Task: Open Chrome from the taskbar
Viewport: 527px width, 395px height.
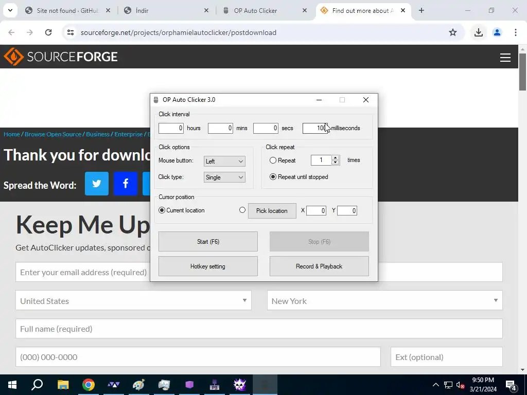Action: (89, 385)
